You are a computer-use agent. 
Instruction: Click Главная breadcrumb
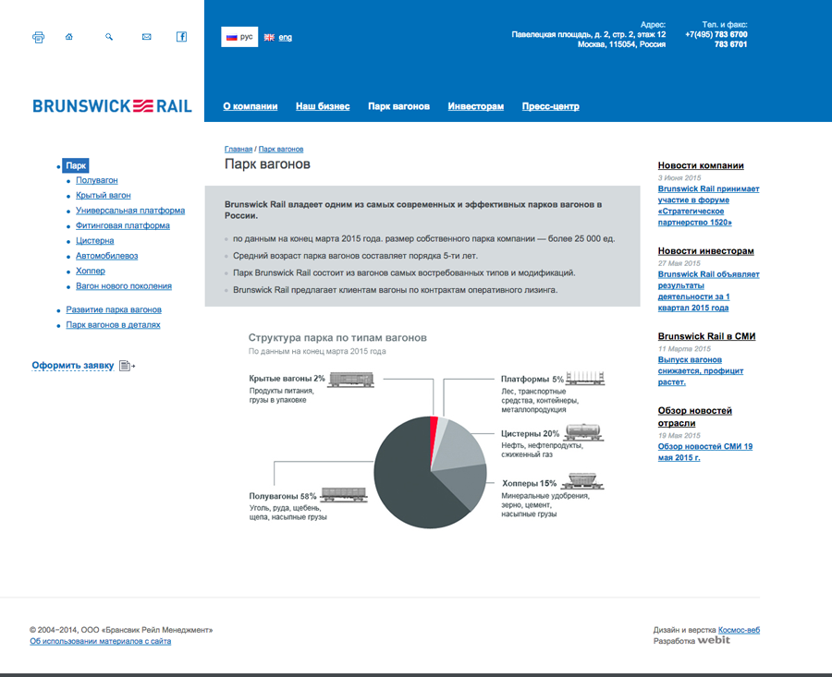(239, 149)
